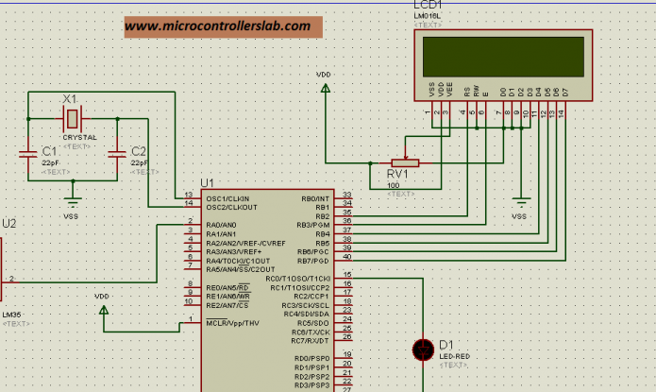Image resolution: width=656 pixels, height=392 pixels.
Task: Select the D1 red LED symbol
Action: (x=423, y=350)
